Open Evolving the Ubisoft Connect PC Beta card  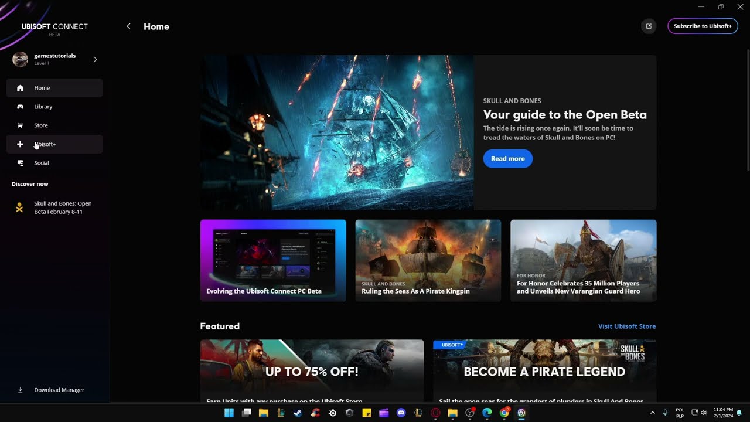coord(273,260)
